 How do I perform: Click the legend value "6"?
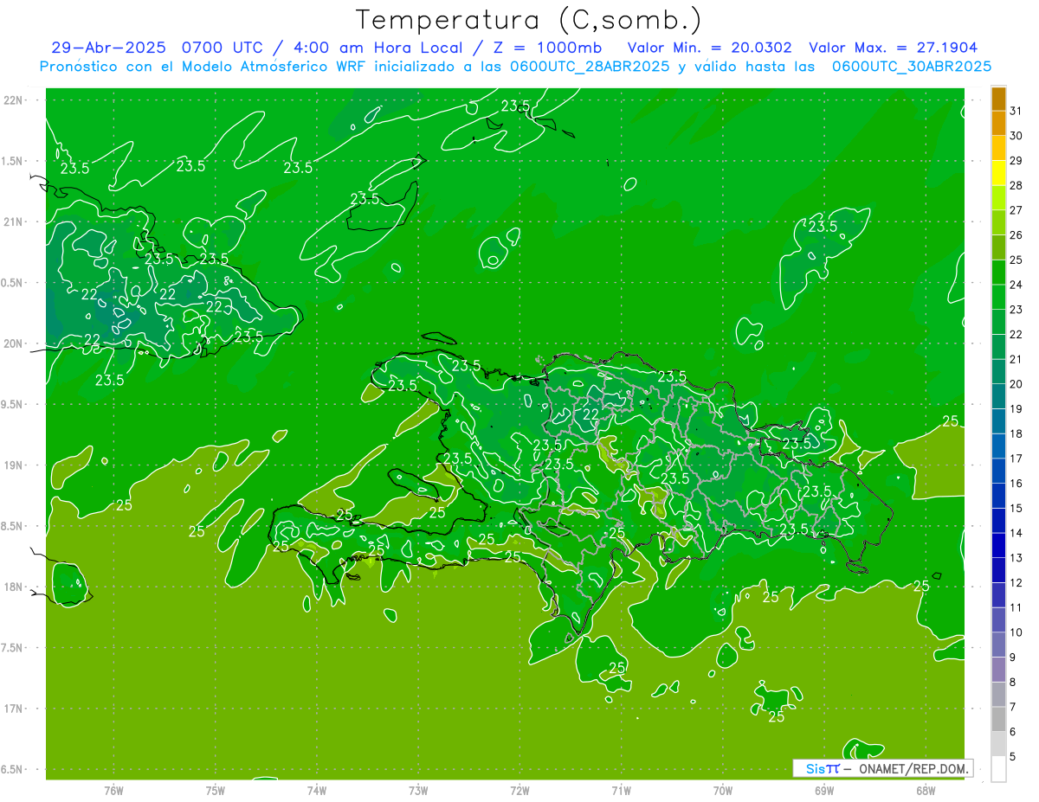coord(1012,732)
